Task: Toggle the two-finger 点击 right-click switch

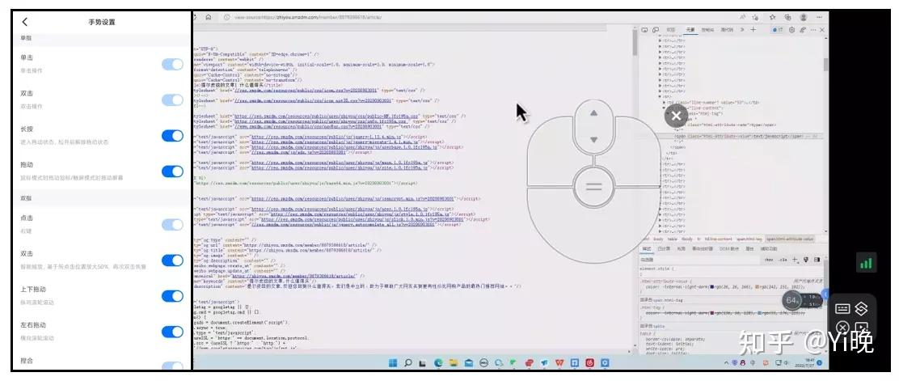Action: click(172, 224)
